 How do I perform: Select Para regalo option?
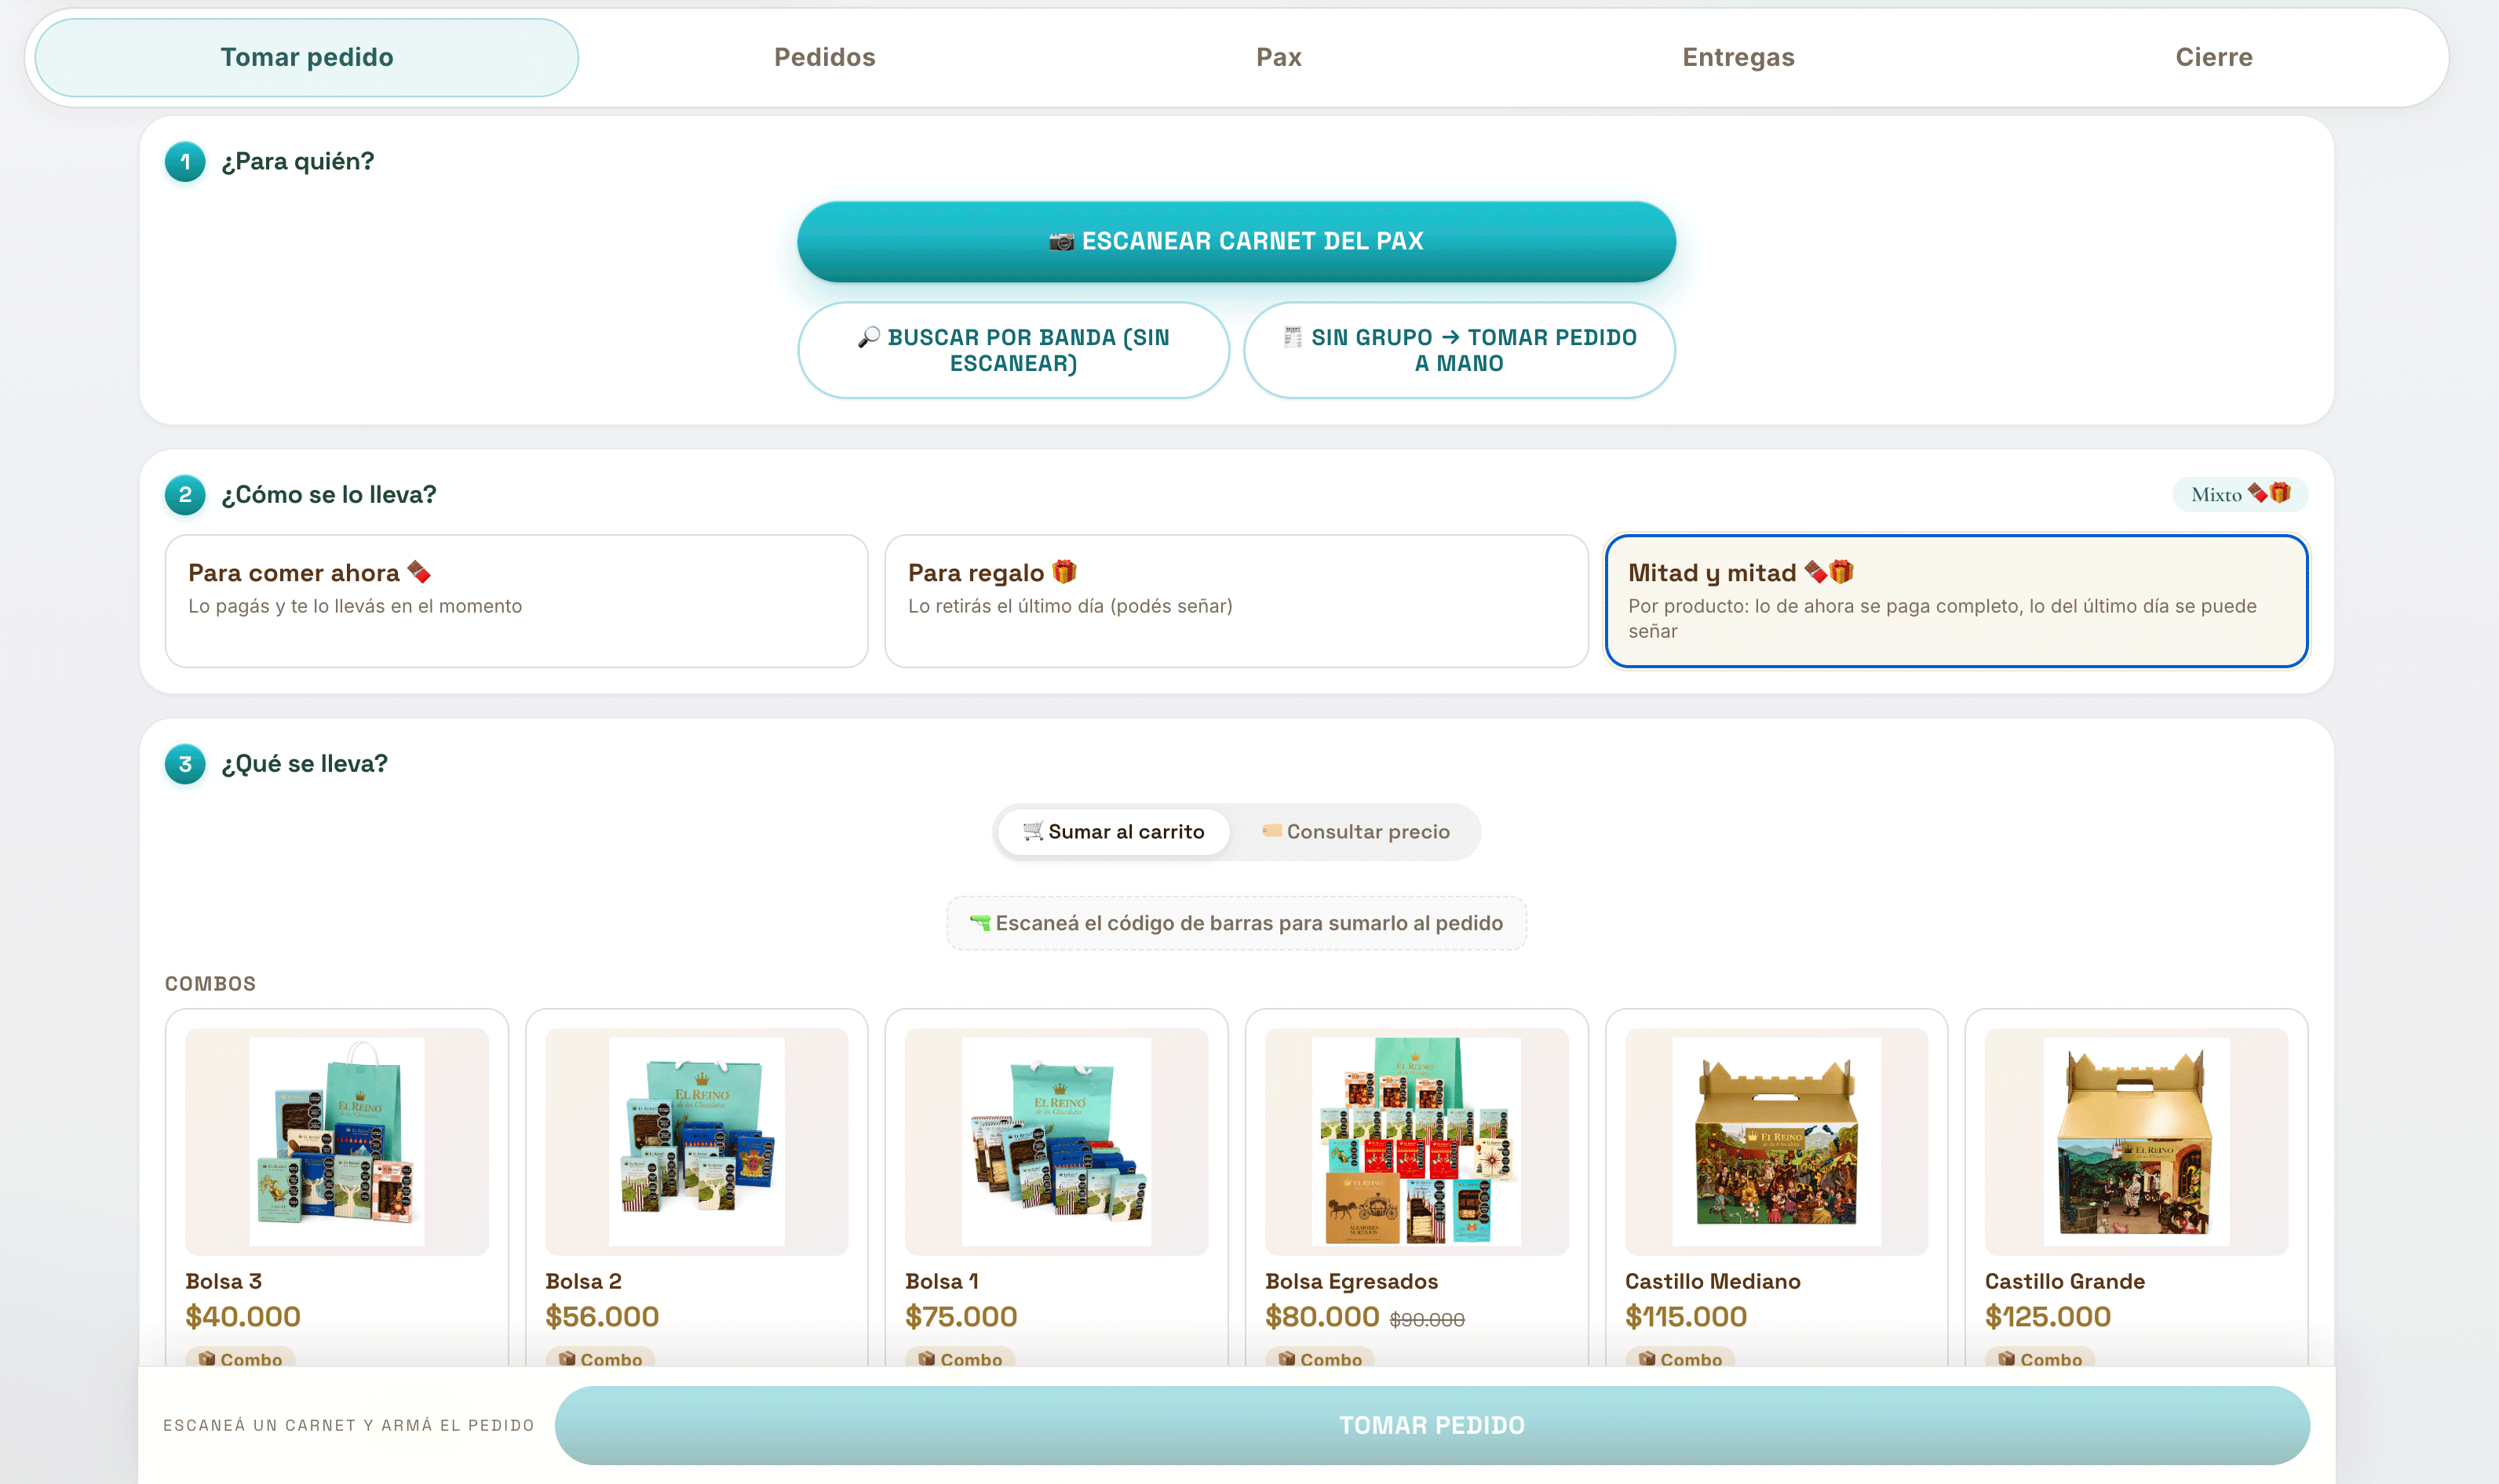[x=1235, y=601]
